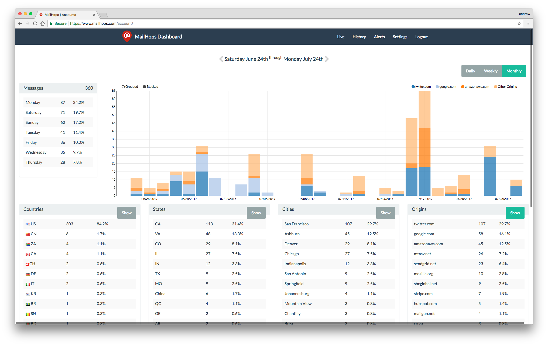Click mozilla.org in Origins list

[424, 274]
